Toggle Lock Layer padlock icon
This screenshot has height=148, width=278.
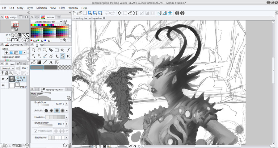pos(7,73)
